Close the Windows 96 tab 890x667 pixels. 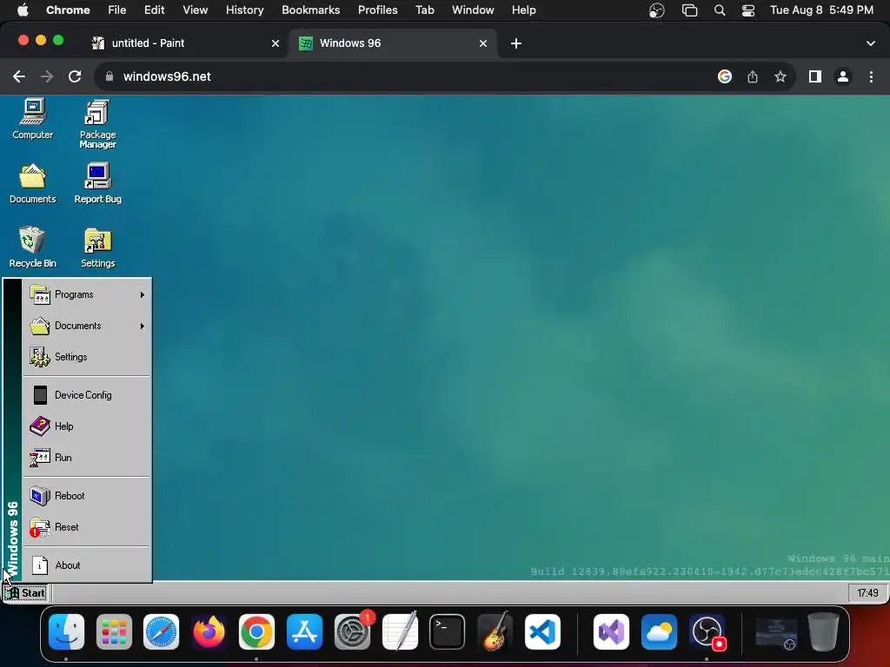tap(483, 43)
